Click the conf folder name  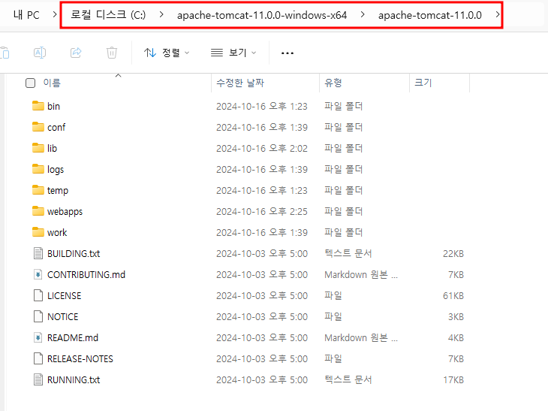click(56, 127)
